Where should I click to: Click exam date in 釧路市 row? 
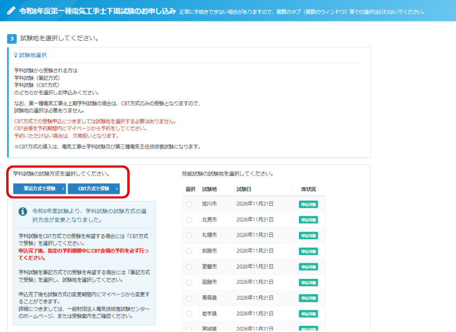[x=255, y=251]
